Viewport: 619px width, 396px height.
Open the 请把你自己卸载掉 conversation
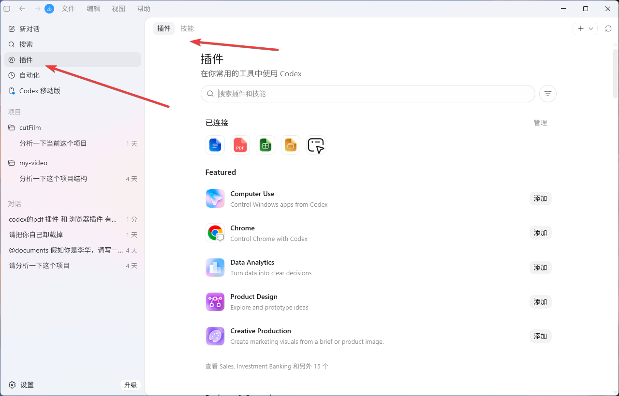coord(73,235)
